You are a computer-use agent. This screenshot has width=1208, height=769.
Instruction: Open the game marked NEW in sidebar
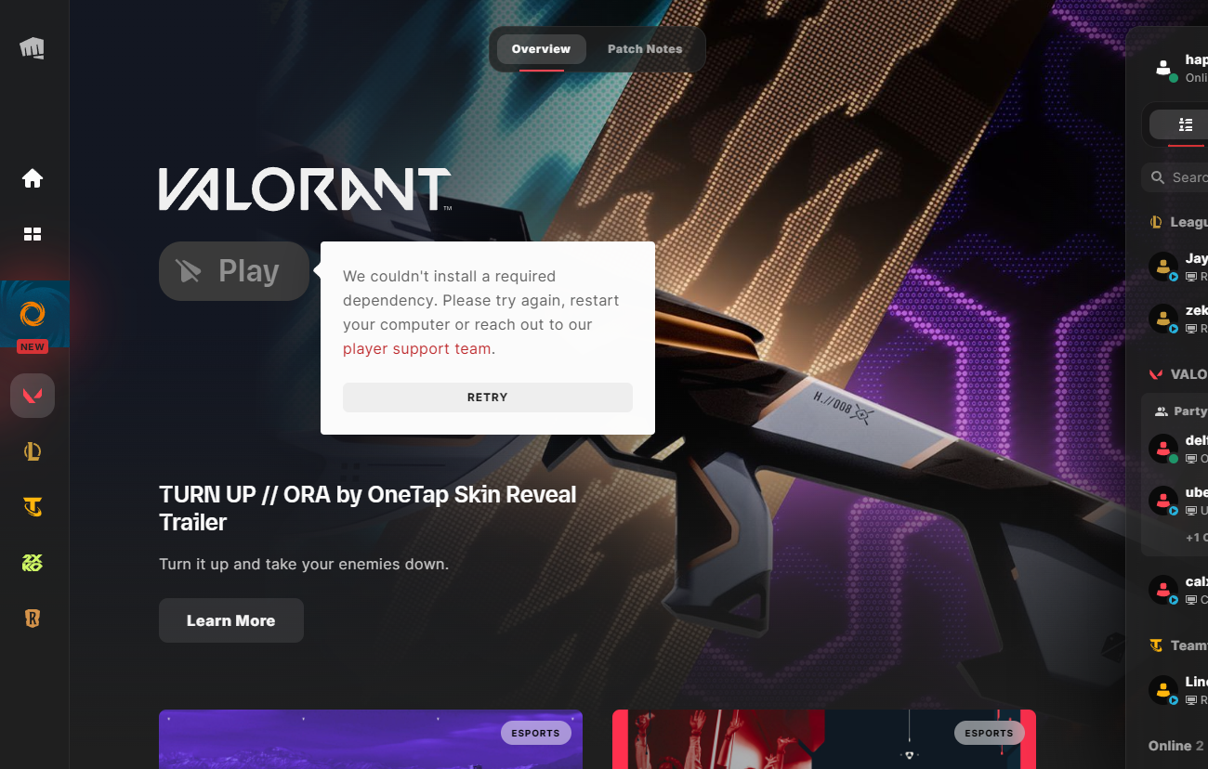pyautogui.click(x=34, y=314)
